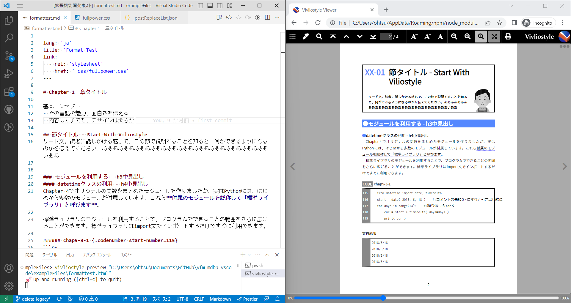
Task: Go to the next page in Vivliostyle toolbar
Action: 360,36
